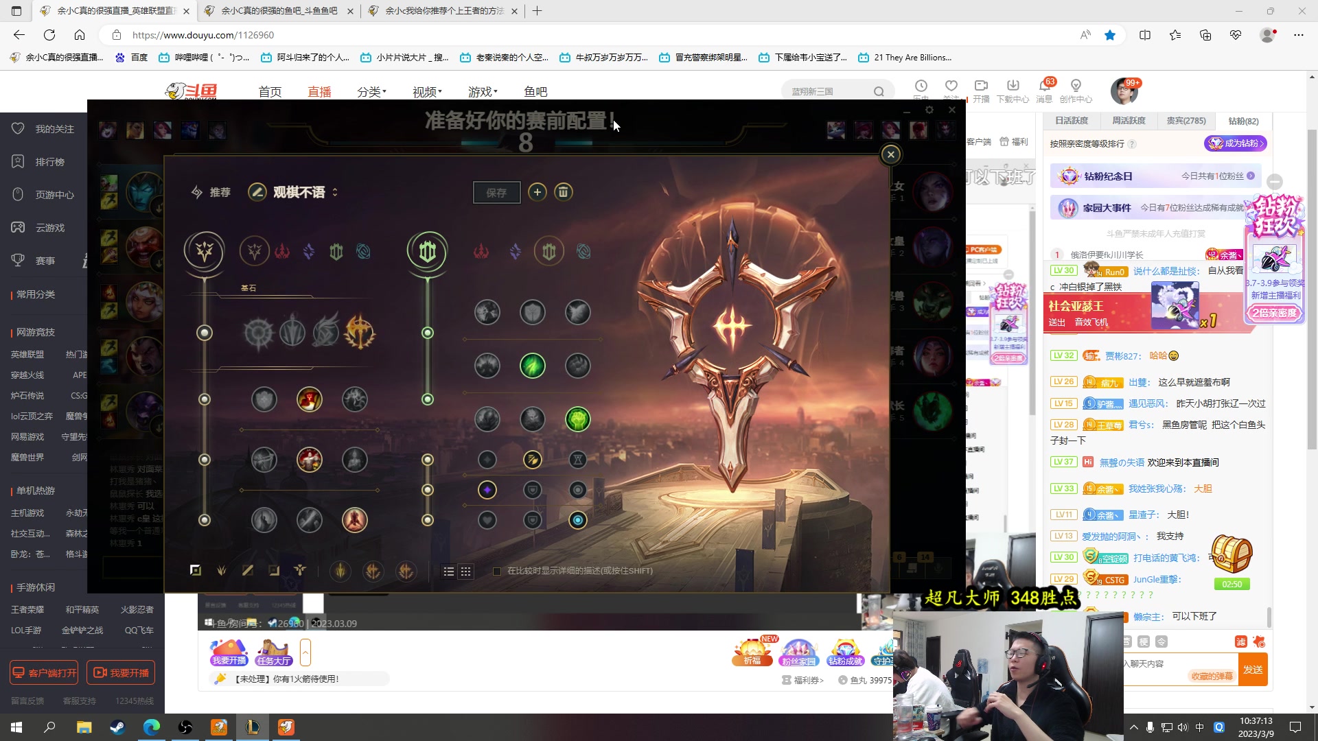Viewport: 1318px width, 741px height.
Task: Switch runes to grid view
Action: click(x=465, y=571)
